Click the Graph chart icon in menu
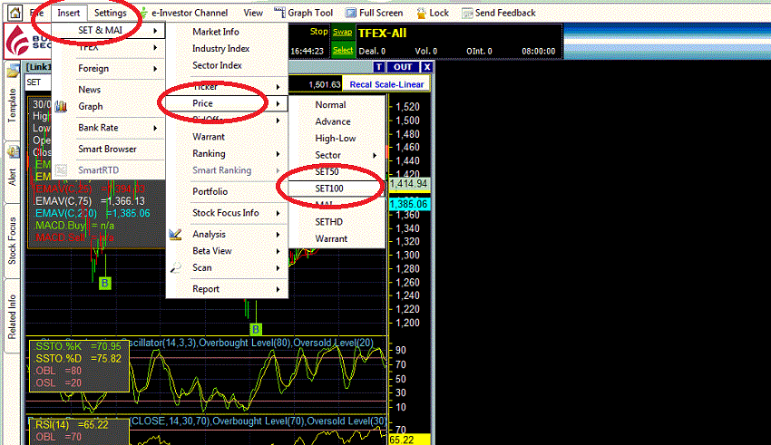The image size is (771, 445). tap(61, 106)
